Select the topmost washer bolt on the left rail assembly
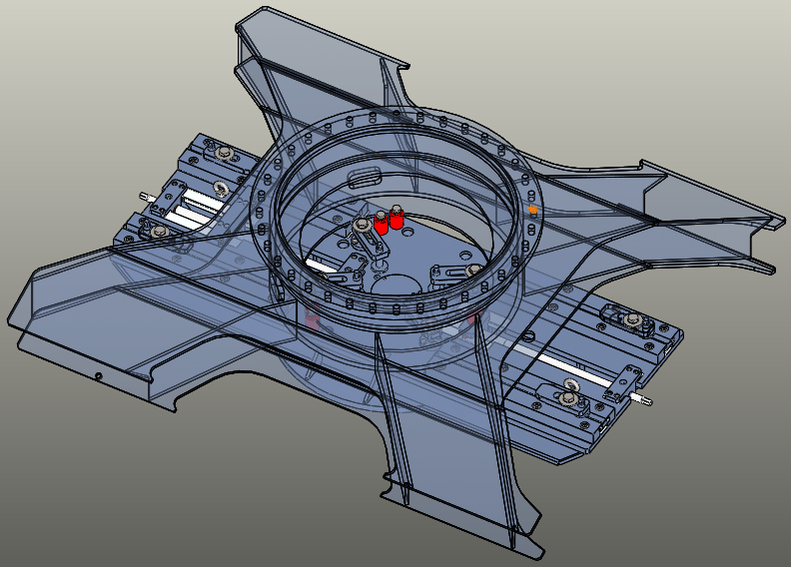Screen dimensions: 791x567 [223, 152]
